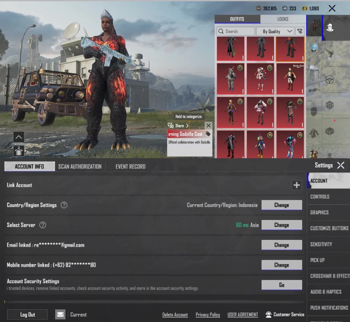Open help for Country/Region Settings
Image resolution: width=350 pixels, height=322 pixels.
64,205
